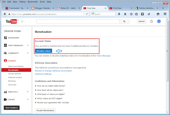Click the Send feedback button
The height and width of the screenshot is (115, 170).
coord(12,108)
